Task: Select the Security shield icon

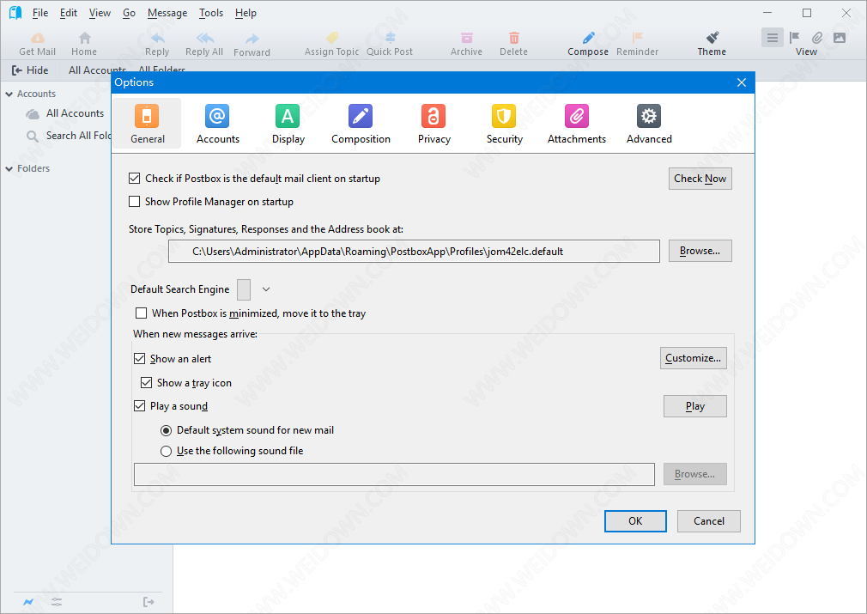Action: [x=504, y=116]
